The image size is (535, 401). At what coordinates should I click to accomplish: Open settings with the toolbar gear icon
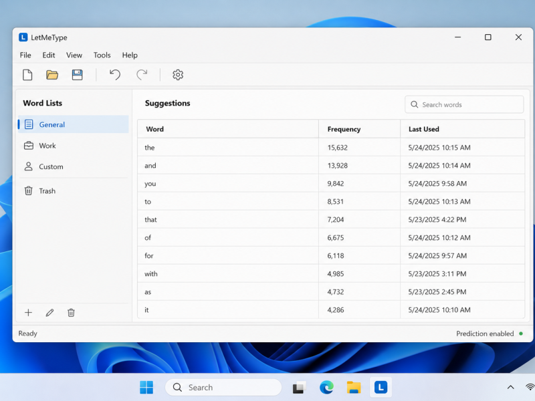[178, 75]
